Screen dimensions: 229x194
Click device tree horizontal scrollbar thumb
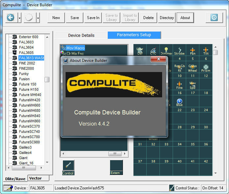(x=24, y=168)
